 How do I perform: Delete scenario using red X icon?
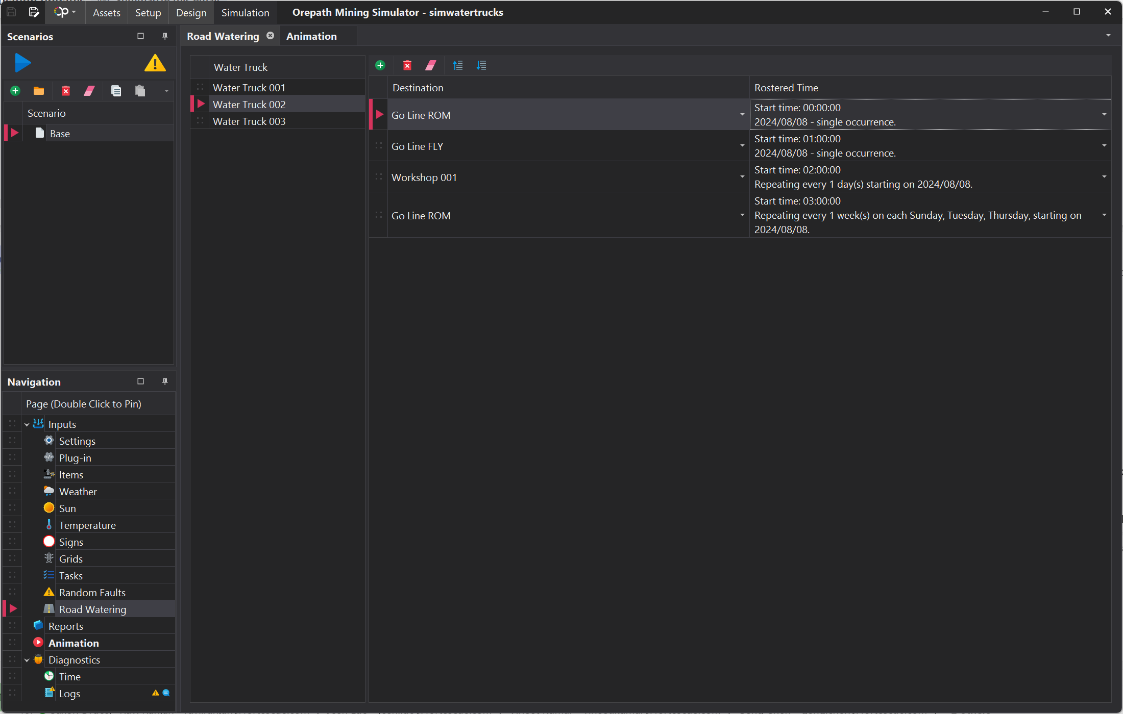click(66, 91)
